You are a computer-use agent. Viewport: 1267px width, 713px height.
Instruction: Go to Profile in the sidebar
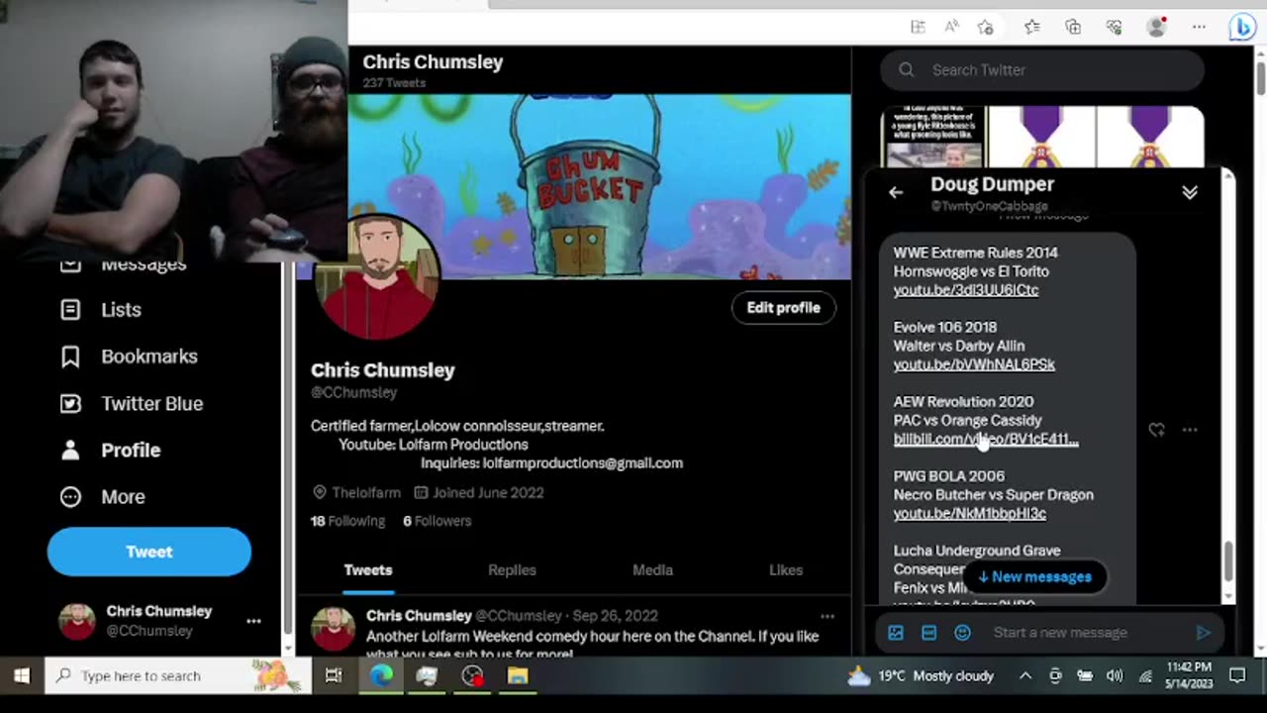[110, 450]
